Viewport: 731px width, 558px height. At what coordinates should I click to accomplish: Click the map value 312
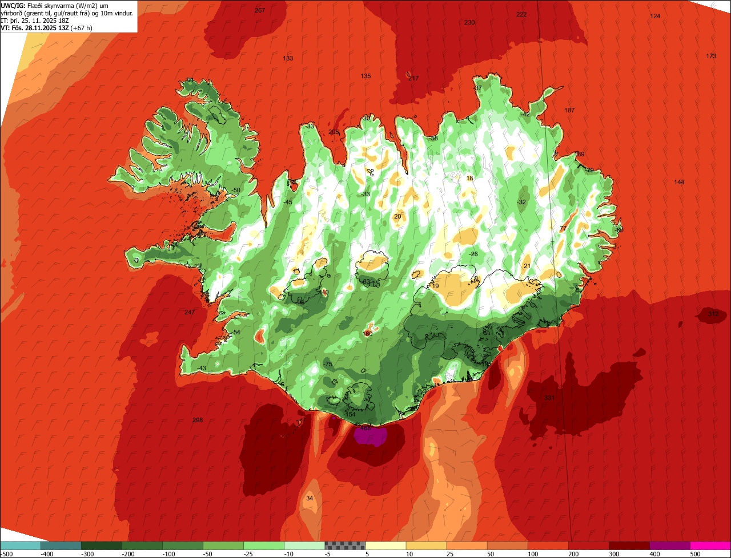tap(713, 314)
